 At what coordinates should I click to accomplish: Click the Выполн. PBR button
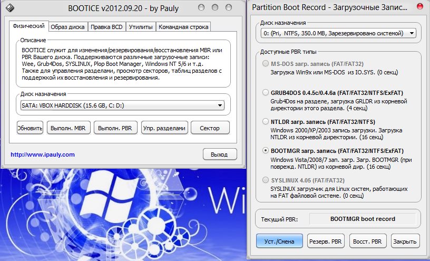116,128
